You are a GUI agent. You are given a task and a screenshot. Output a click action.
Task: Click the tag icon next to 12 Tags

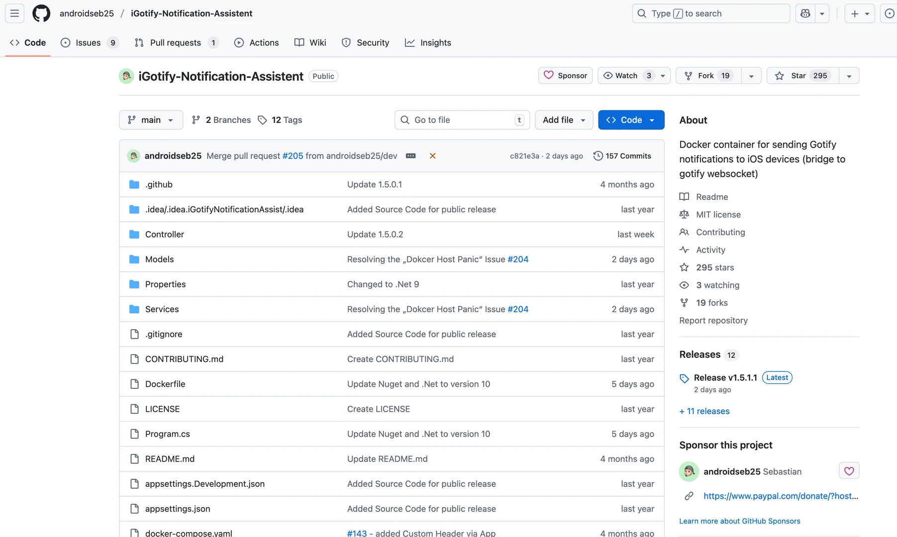click(x=262, y=120)
